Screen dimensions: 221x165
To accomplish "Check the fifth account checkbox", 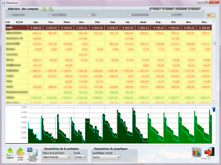I will point(169,15).
